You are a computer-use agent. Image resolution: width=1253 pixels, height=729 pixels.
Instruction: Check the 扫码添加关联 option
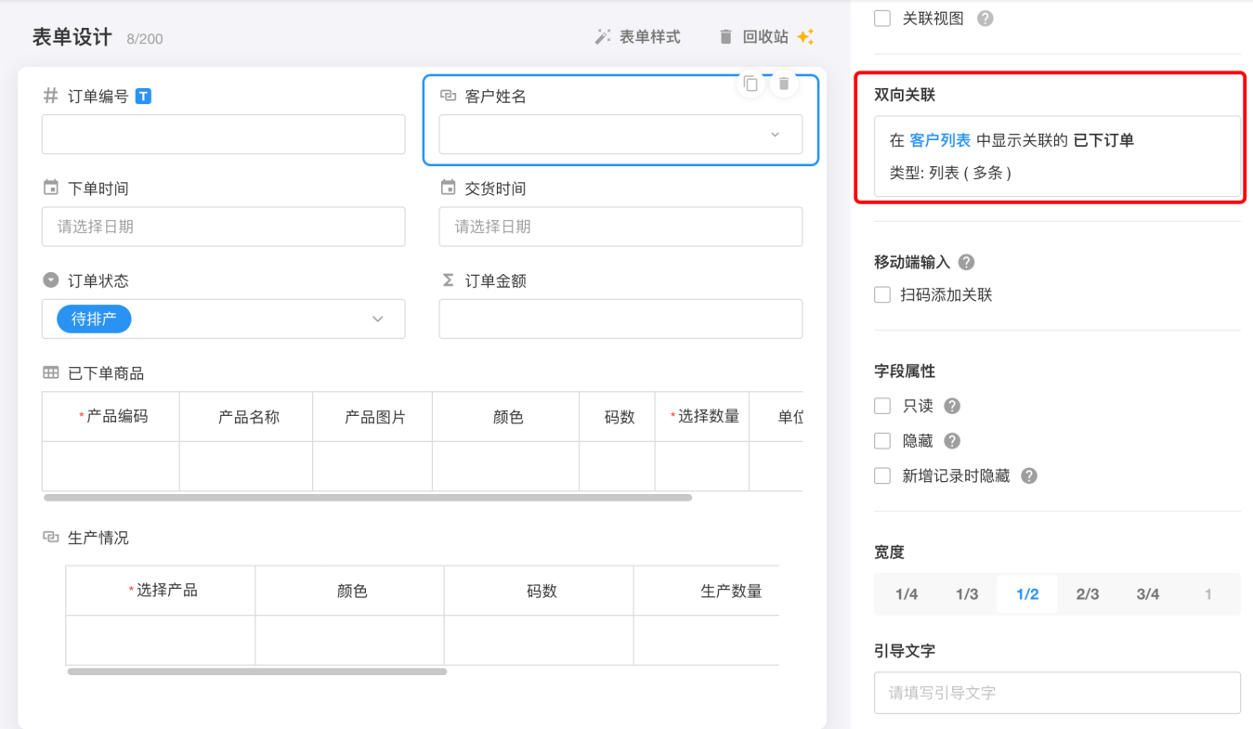pos(882,295)
